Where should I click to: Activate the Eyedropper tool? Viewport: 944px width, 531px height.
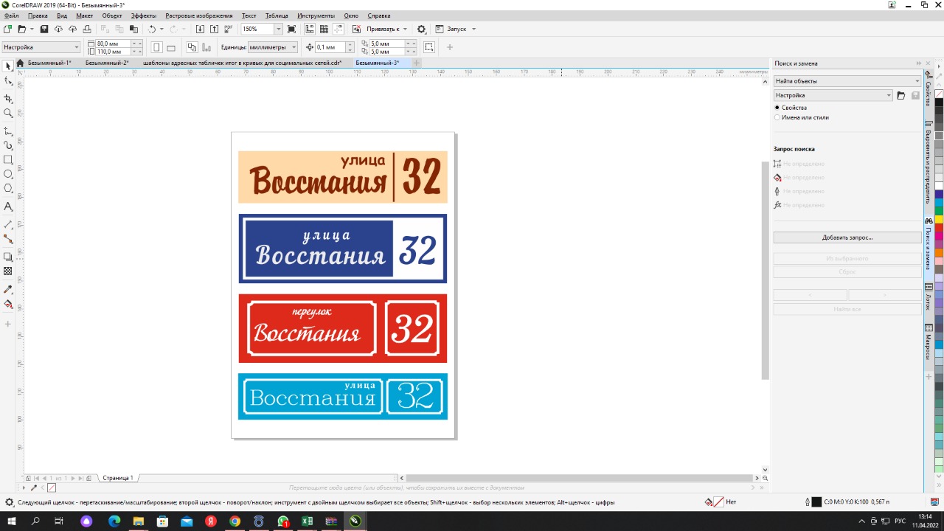(8, 289)
